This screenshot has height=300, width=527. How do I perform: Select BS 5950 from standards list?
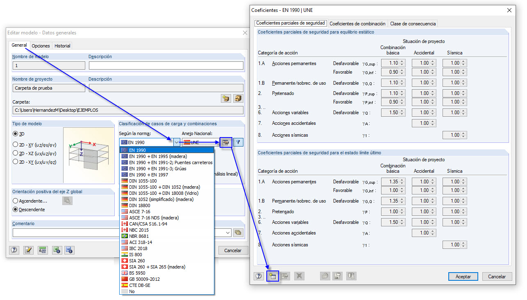pyautogui.click(x=167, y=273)
